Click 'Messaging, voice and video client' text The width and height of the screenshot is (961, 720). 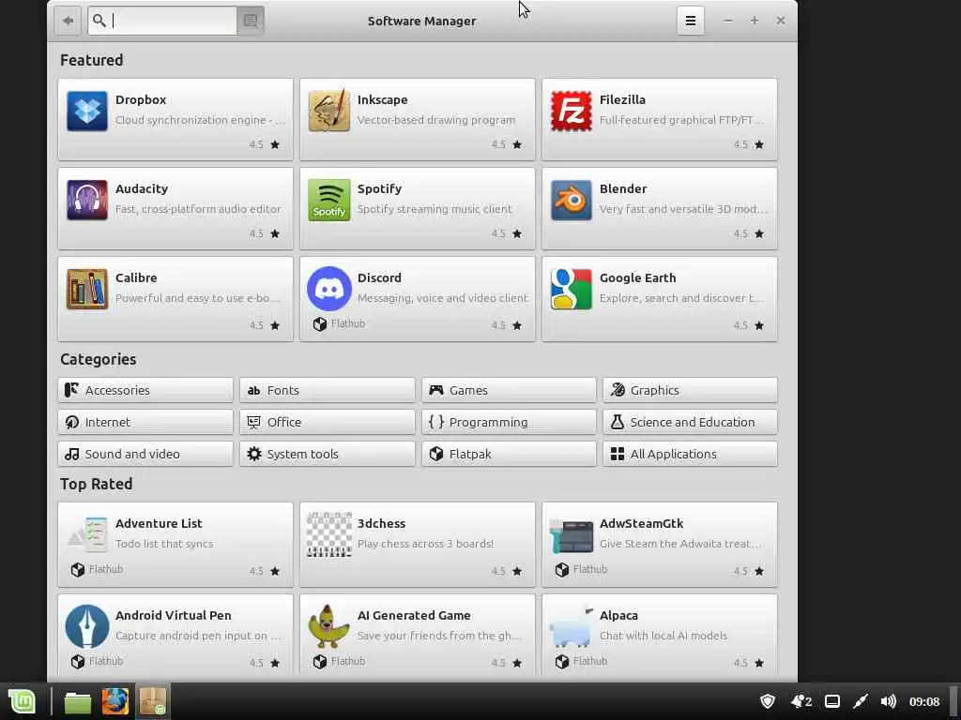click(443, 298)
